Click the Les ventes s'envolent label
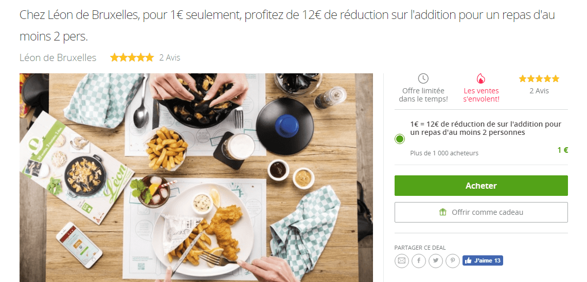The image size is (587, 282). [481, 95]
